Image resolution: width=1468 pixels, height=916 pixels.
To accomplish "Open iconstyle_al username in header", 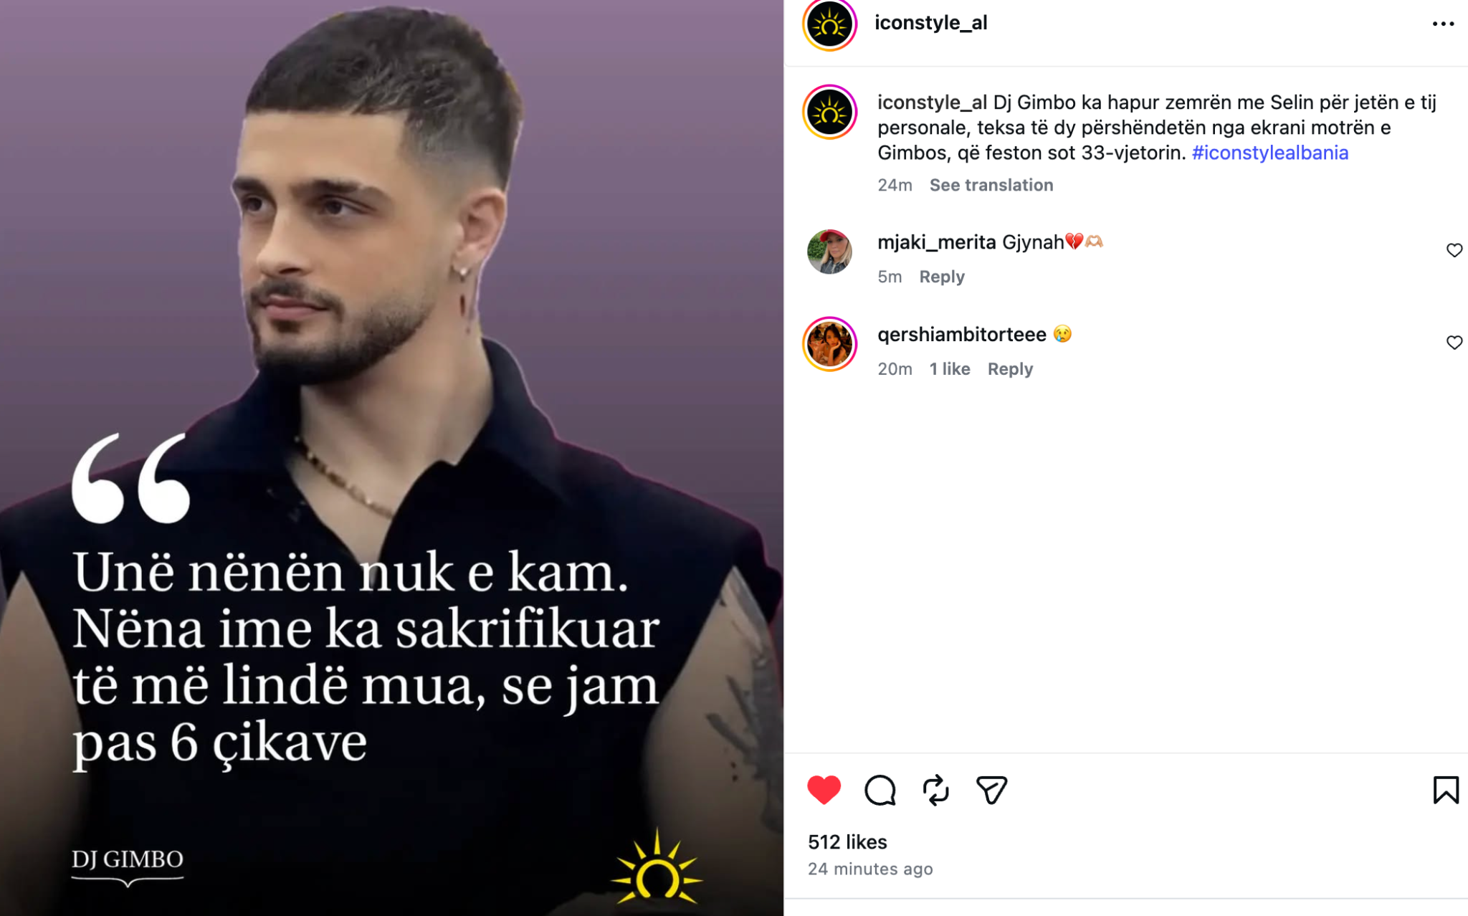I will (930, 23).
